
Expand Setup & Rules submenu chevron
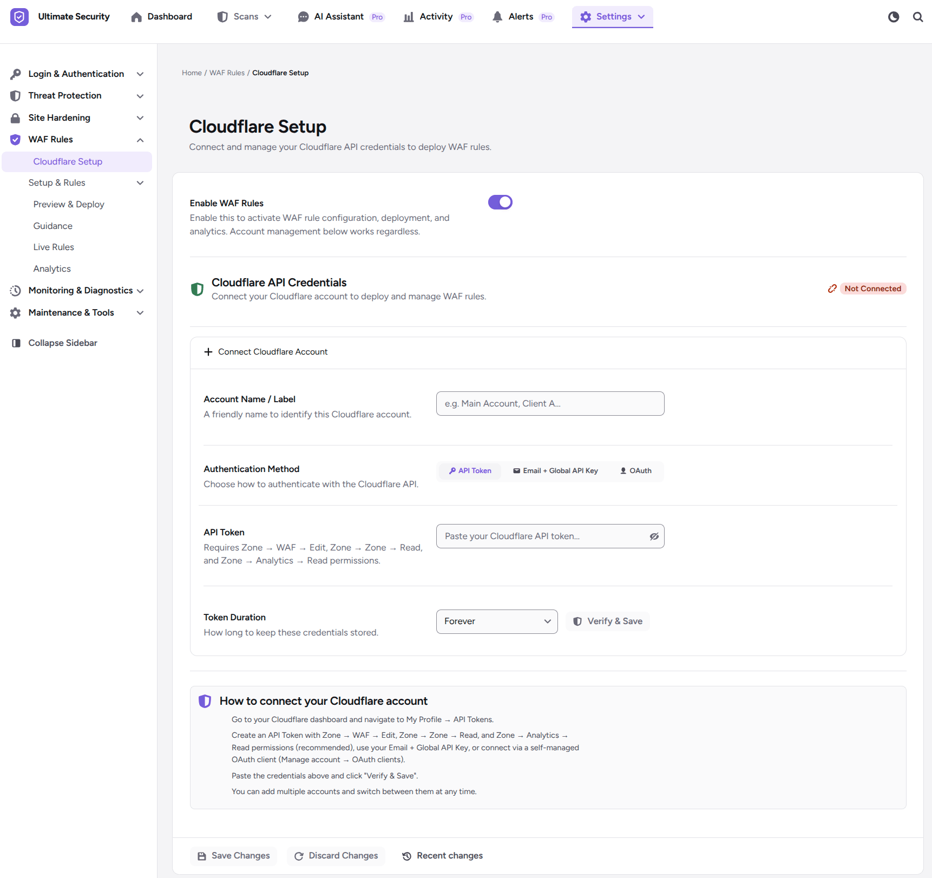click(140, 183)
